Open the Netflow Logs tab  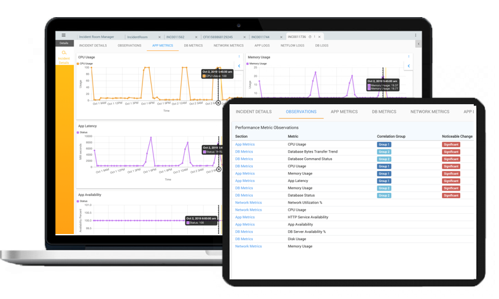point(292,45)
